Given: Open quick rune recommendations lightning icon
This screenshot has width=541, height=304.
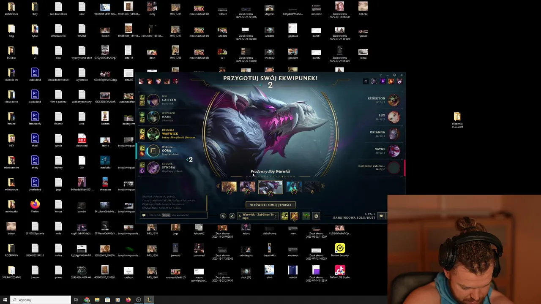Looking at the screenshot, I should (x=223, y=216).
